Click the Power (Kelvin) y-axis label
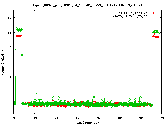Viewport: 167px width, 125px height. point(3,62)
